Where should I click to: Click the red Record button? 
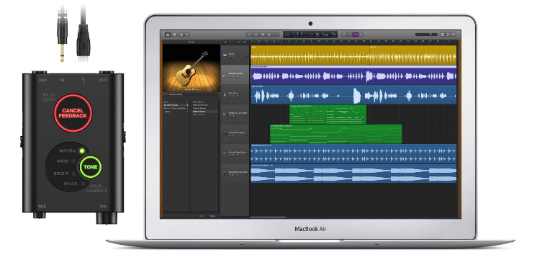[x=276, y=35]
